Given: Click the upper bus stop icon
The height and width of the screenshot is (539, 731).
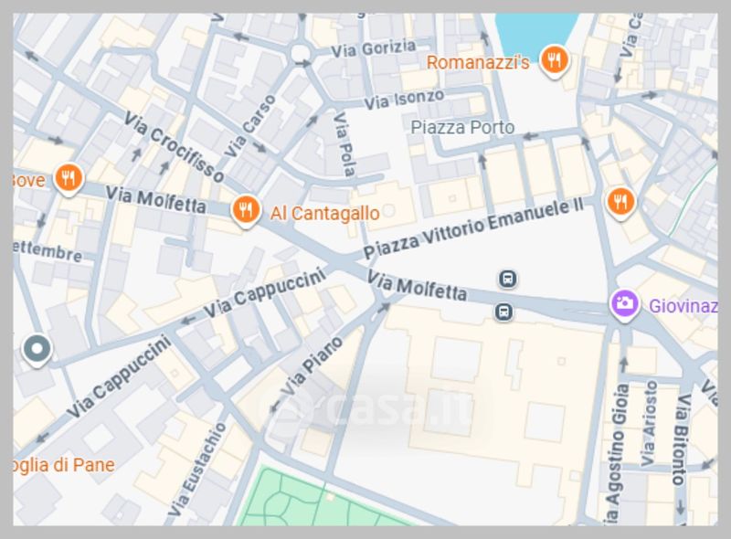Looking at the screenshot, I should 508,280.
